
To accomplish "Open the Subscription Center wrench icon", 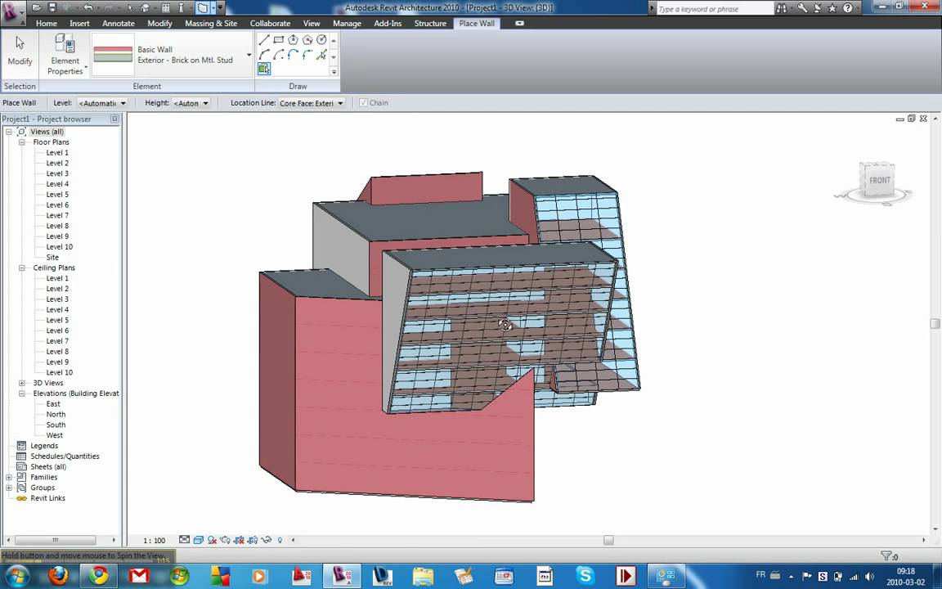I will (x=803, y=8).
